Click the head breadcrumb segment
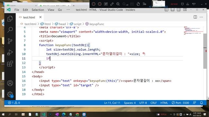 (62, 24)
